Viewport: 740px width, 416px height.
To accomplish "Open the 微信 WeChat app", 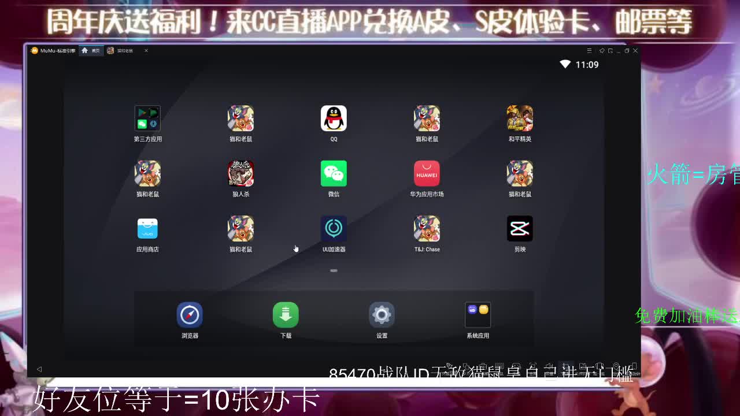I will point(334,173).
